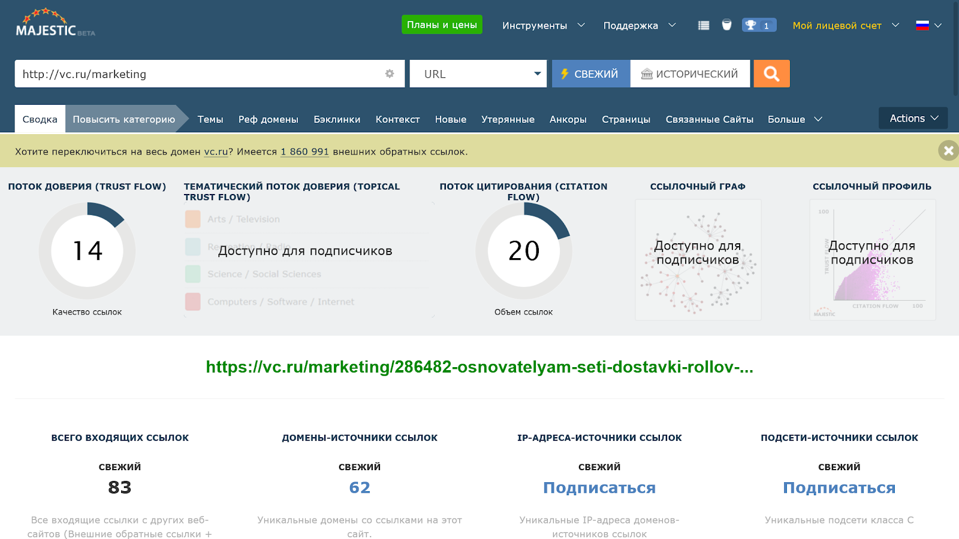This screenshot has height=539, width=959.
Task: Open the Страницы tab
Action: tap(626, 119)
